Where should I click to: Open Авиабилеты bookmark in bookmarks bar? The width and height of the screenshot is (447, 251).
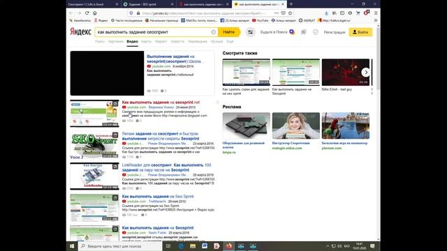pyautogui.click(x=80, y=20)
